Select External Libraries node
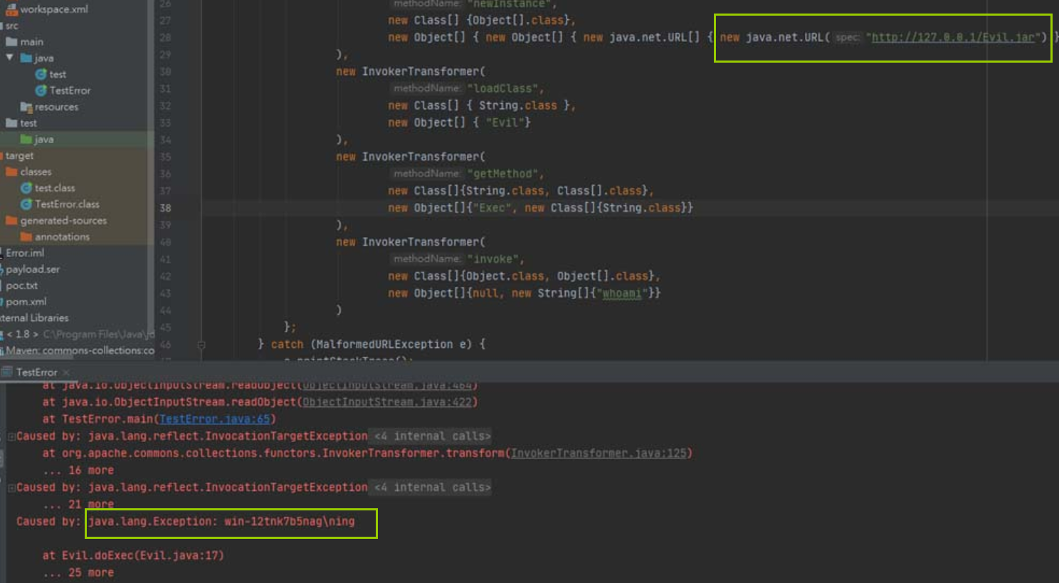 click(34, 318)
